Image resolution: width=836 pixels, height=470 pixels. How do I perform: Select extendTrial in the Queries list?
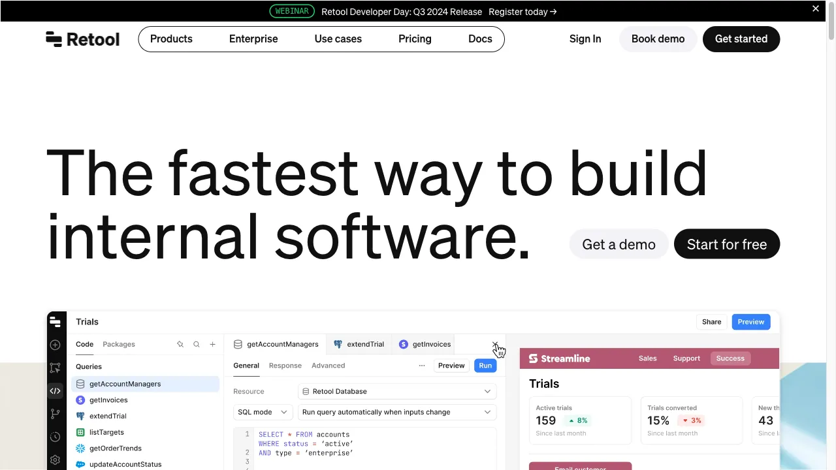click(x=146, y=416)
